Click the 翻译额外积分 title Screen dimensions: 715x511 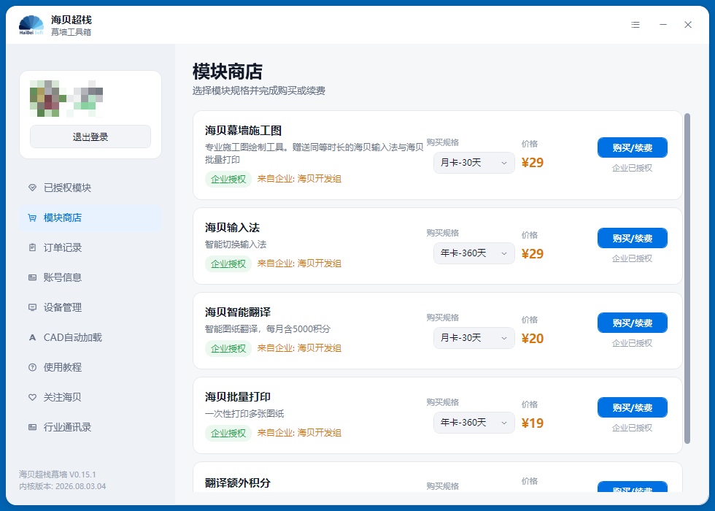point(238,483)
